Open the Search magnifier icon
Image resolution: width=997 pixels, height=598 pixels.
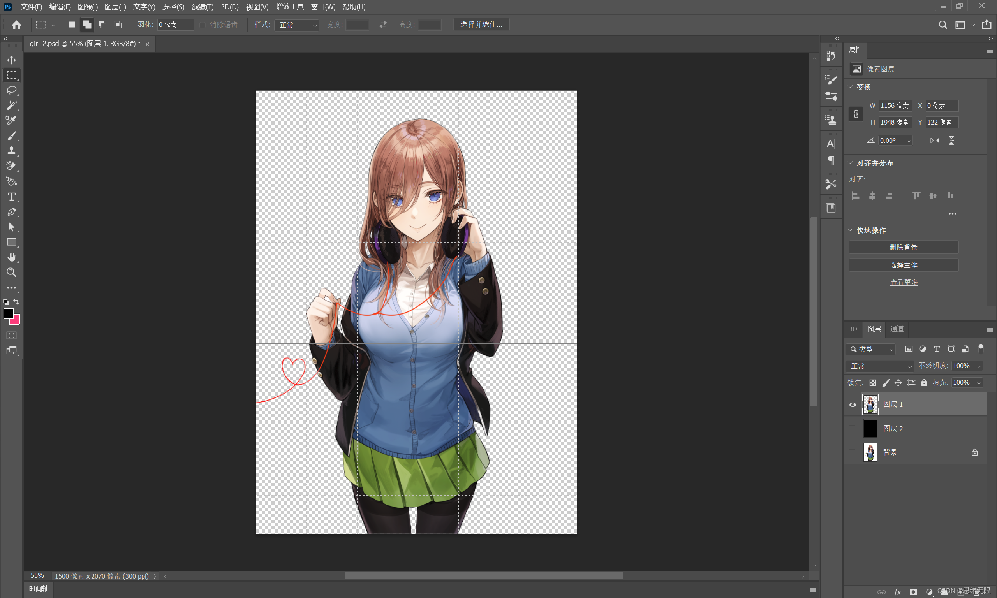tap(942, 25)
